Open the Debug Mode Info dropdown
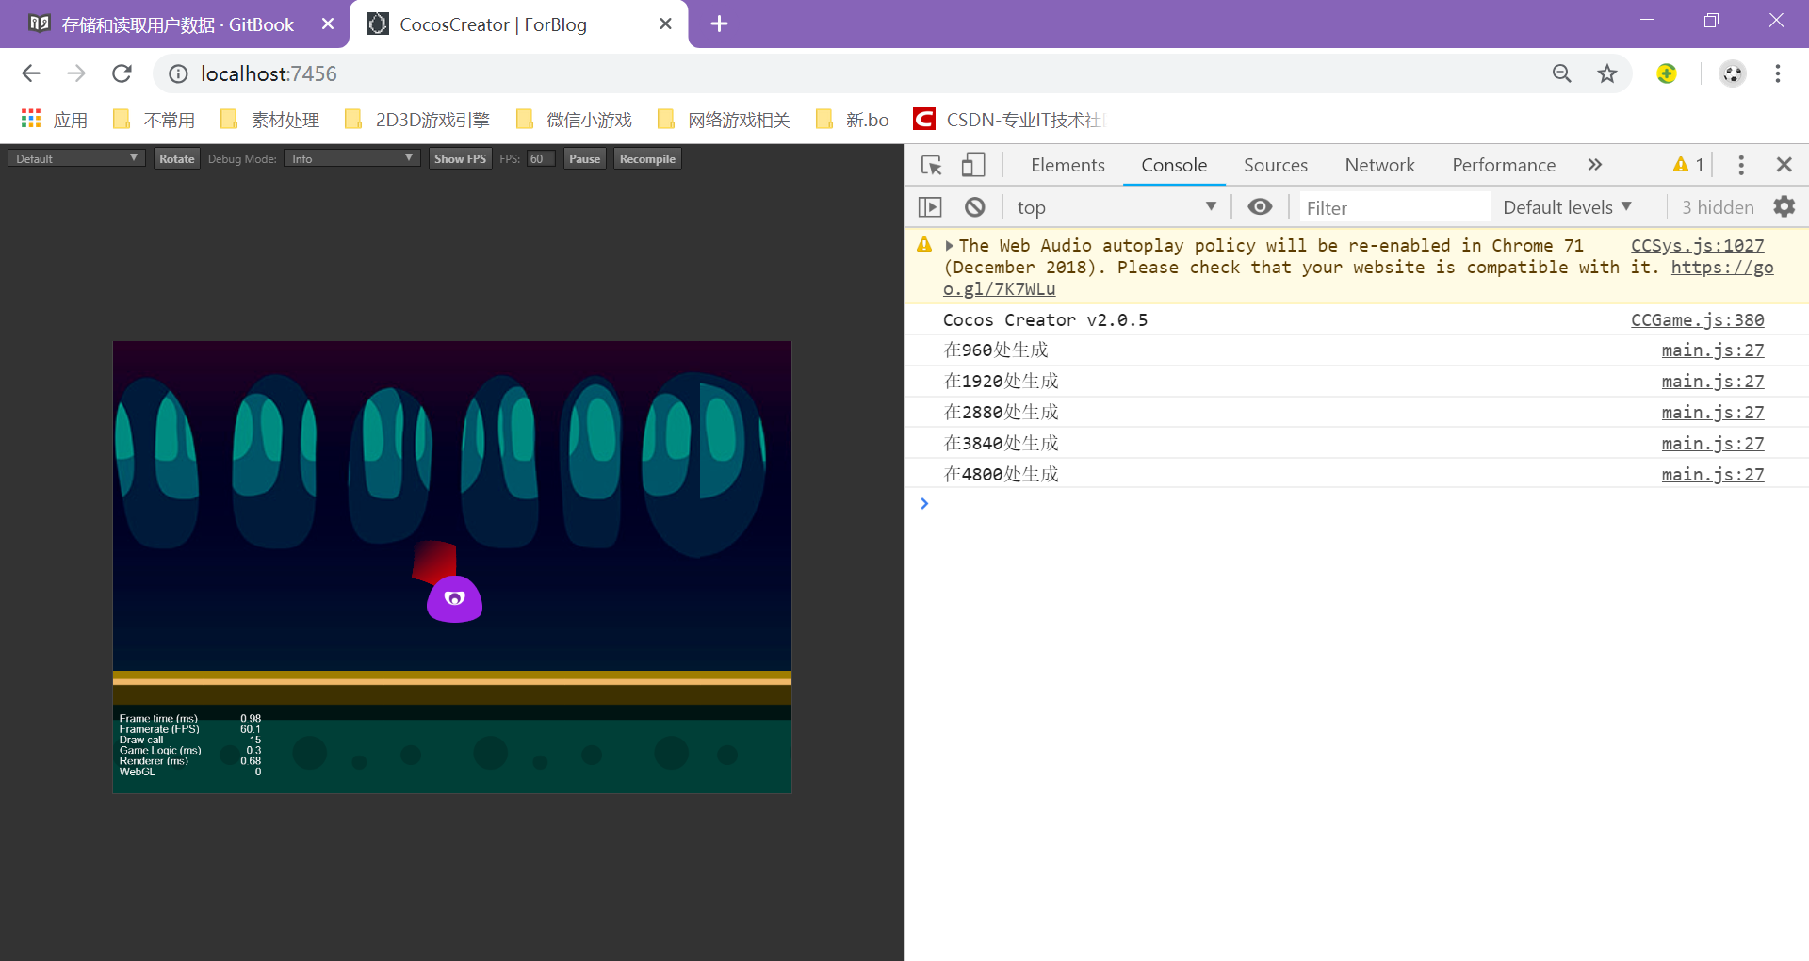The height and width of the screenshot is (961, 1809). click(x=351, y=158)
